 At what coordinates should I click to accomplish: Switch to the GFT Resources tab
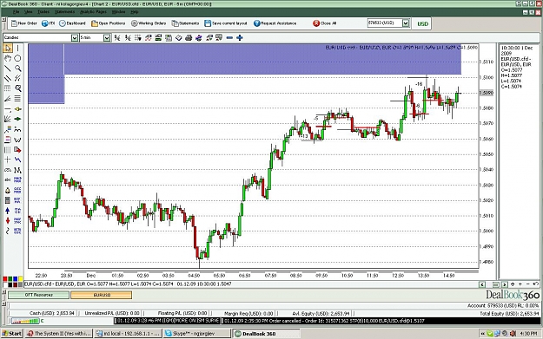[38, 295]
